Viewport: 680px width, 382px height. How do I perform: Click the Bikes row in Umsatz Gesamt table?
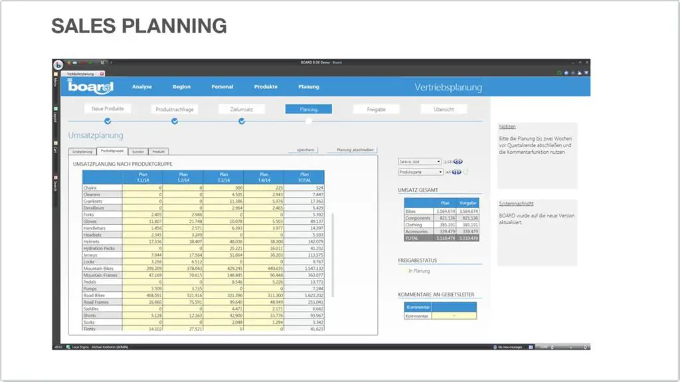pos(442,212)
